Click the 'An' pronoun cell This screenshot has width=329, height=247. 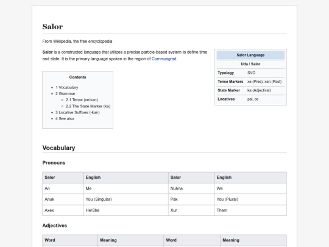click(x=63, y=188)
